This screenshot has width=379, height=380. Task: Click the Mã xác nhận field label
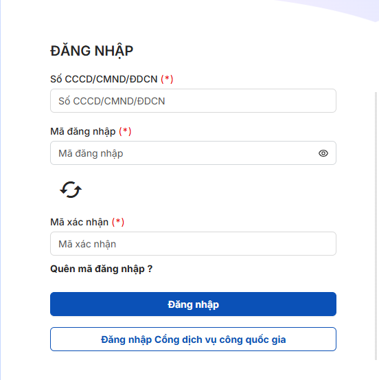[x=79, y=222]
